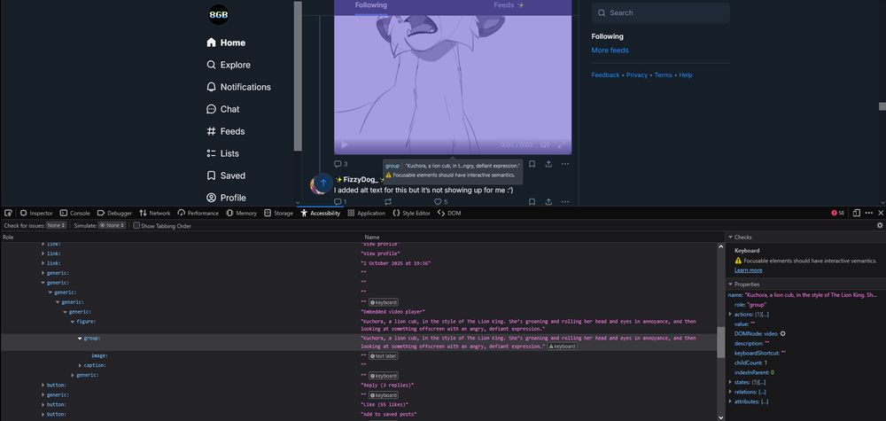Click the Bluesky Search field
Viewport: 886px width, 421px height.
(x=661, y=12)
